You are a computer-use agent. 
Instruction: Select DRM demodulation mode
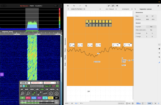coord(32,89)
